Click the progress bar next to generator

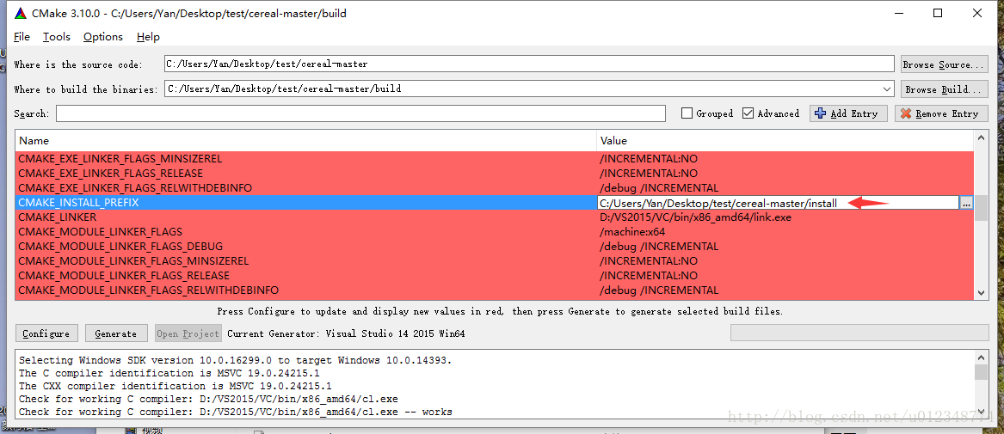coord(859,333)
